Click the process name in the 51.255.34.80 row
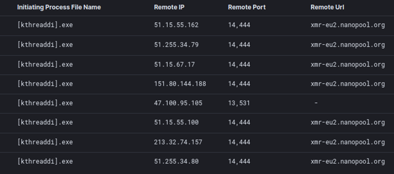 (45, 161)
